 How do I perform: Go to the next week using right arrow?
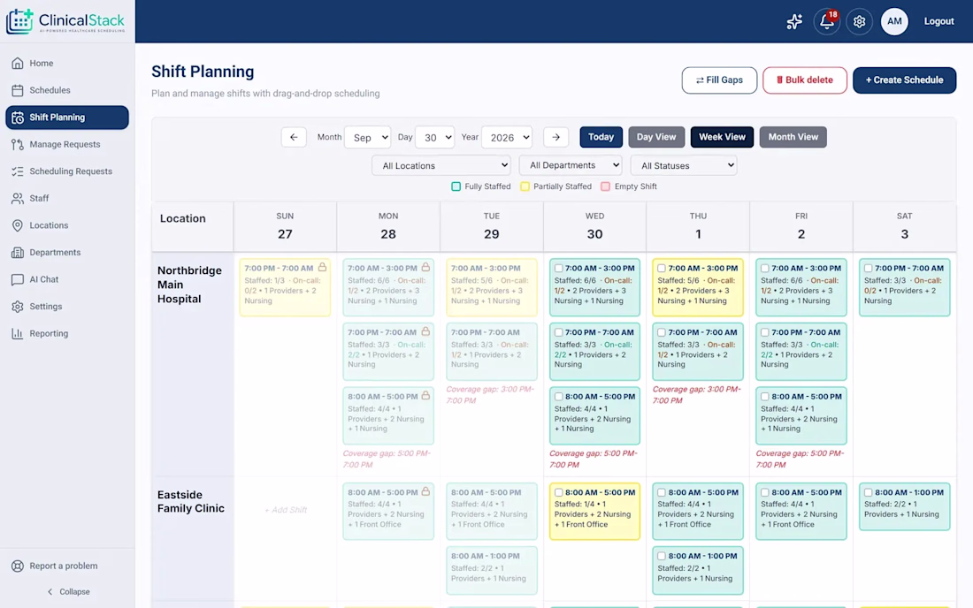click(x=556, y=137)
